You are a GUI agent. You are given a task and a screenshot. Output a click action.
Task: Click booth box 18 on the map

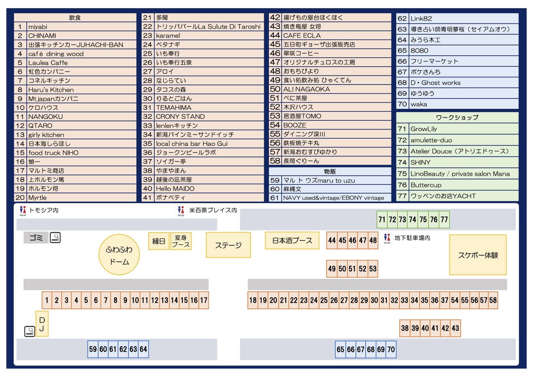coord(253,300)
